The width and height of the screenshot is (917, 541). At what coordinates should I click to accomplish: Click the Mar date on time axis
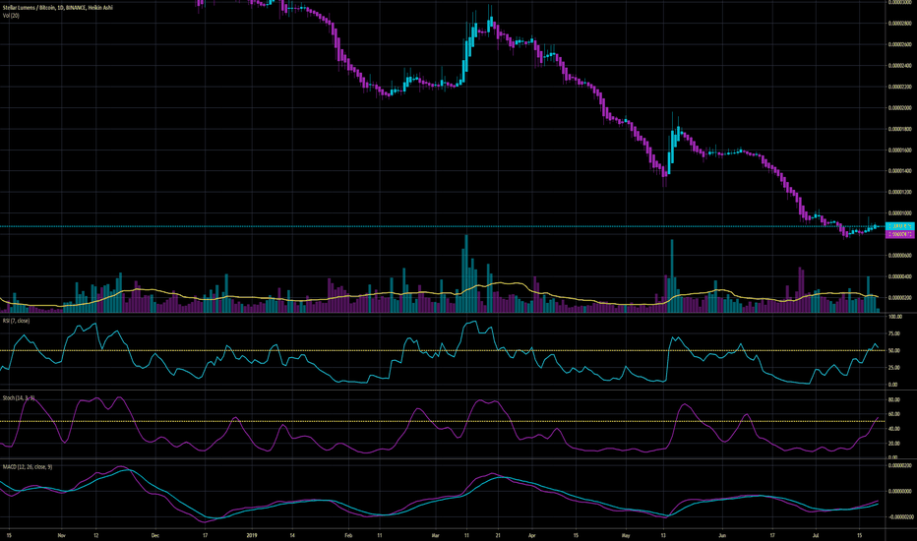(435, 535)
